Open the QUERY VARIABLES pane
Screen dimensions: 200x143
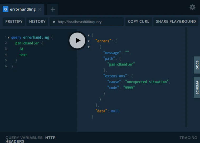(x=24, y=138)
